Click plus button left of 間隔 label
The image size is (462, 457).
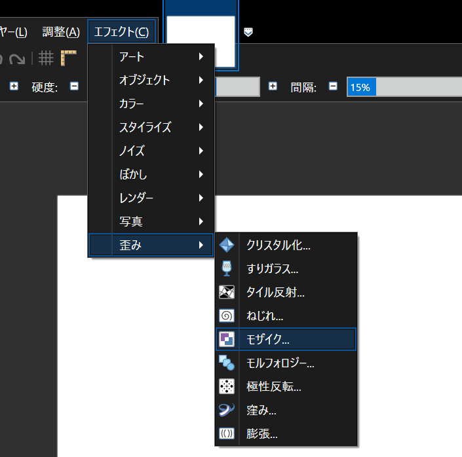[273, 86]
